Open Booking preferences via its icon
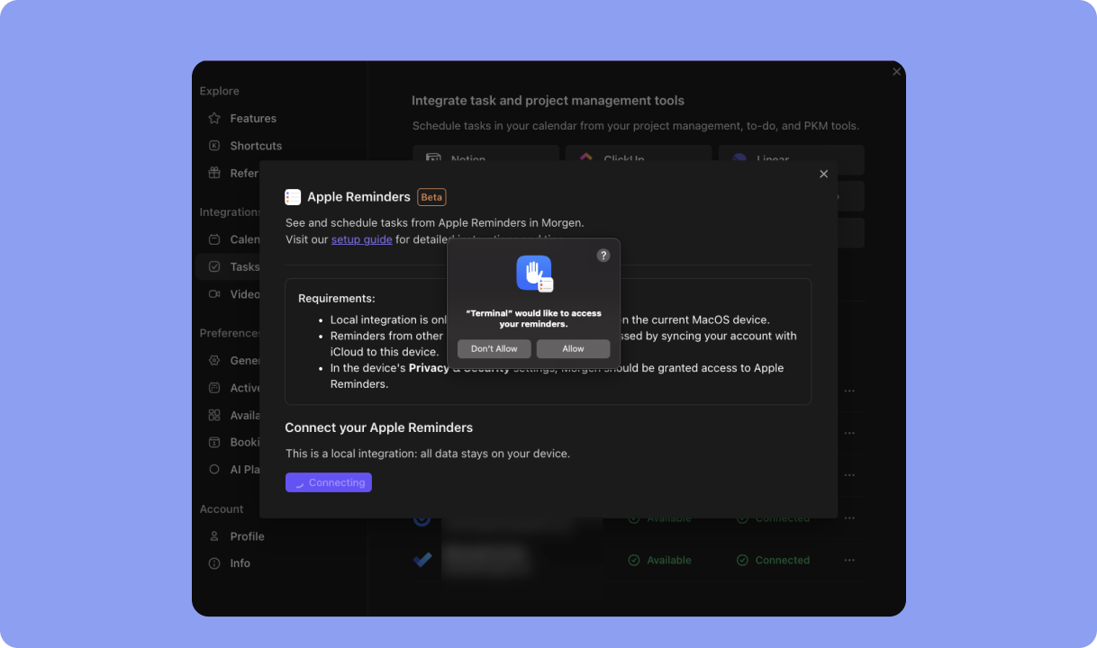This screenshot has width=1097, height=648. [214, 442]
